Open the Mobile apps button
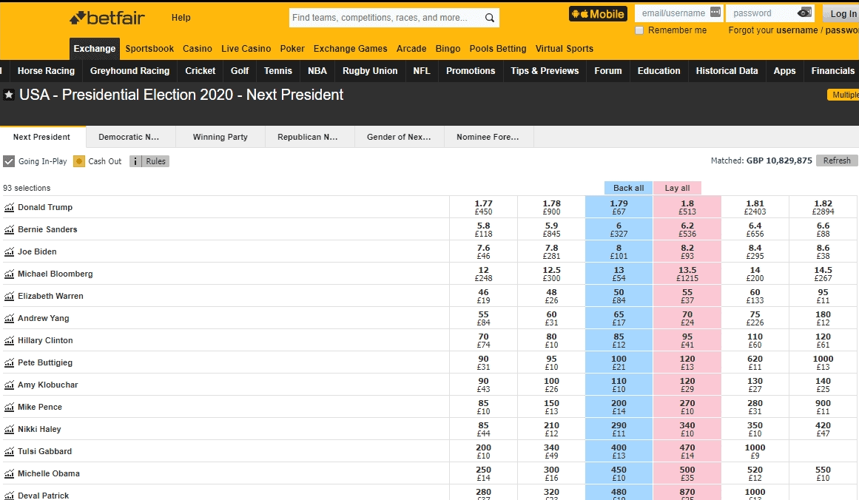The width and height of the screenshot is (859, 500). [x=598, y=14]
